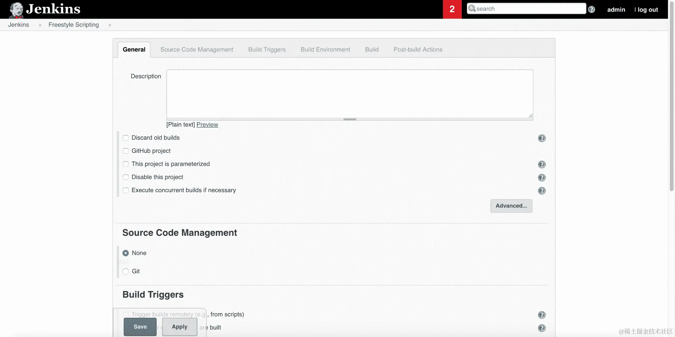
Task: Click inside the Description text area
Action: (350, 94)
